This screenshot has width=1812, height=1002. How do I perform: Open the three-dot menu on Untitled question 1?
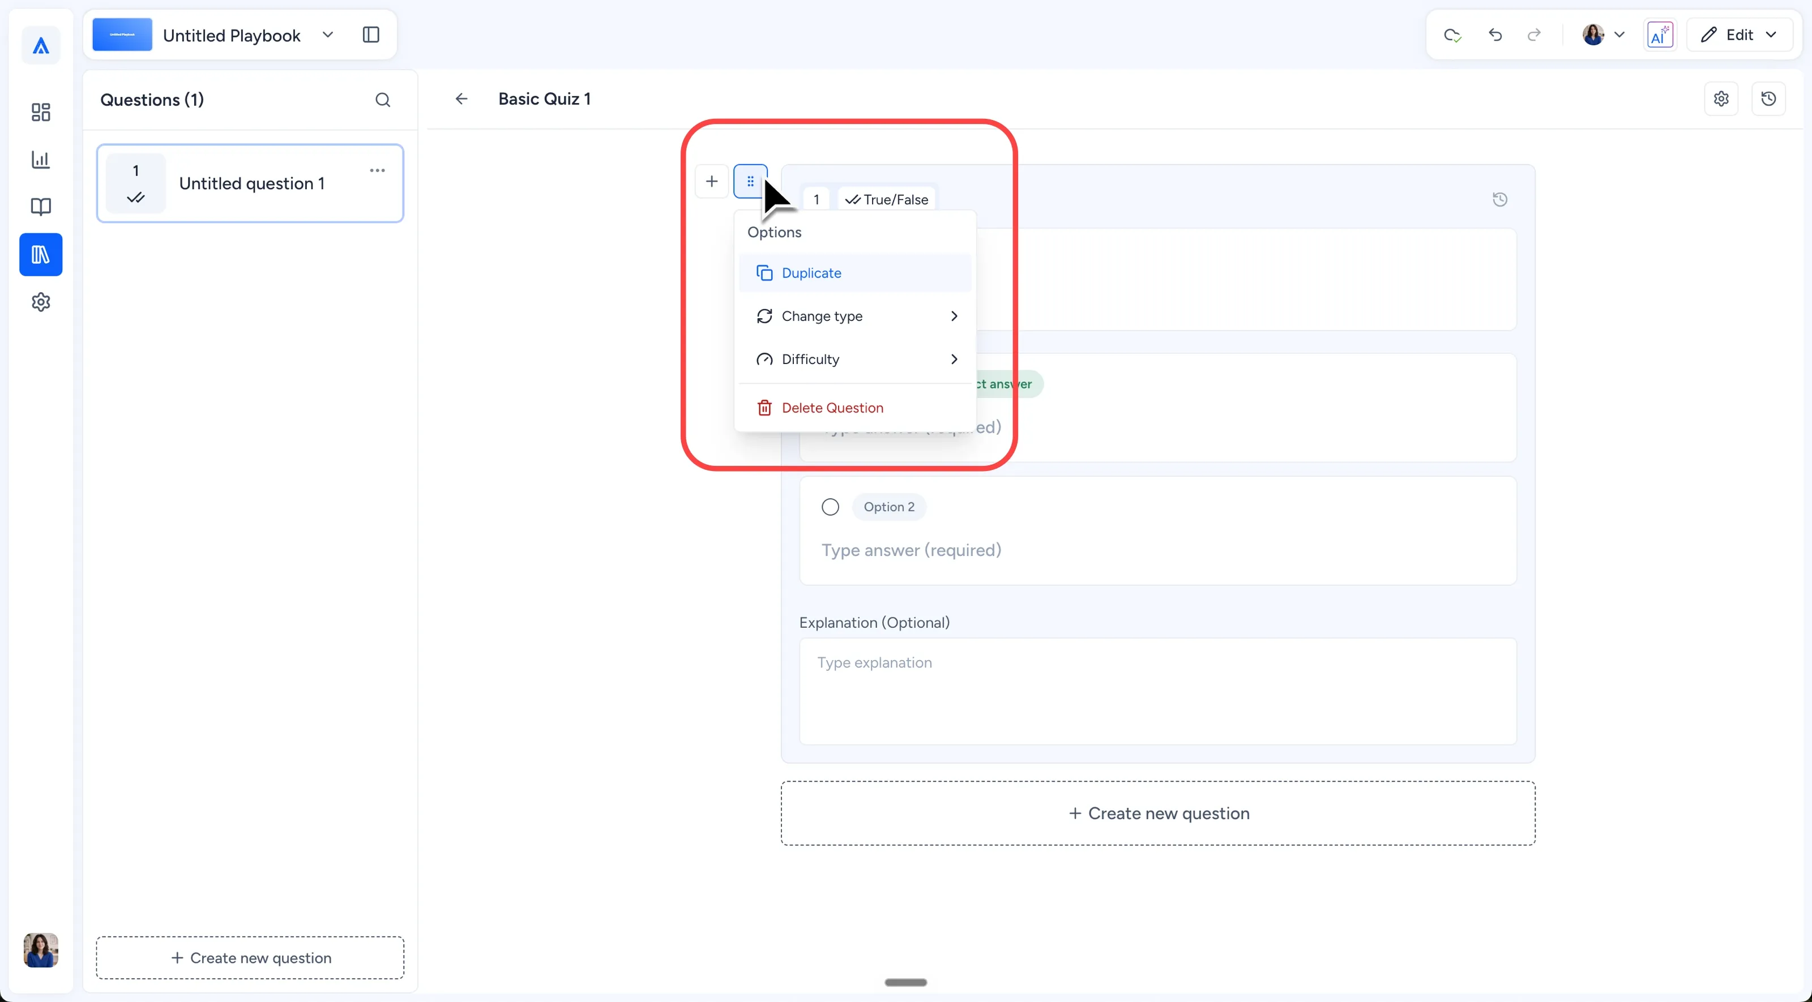pyautogui.click(x=378, y=171)
